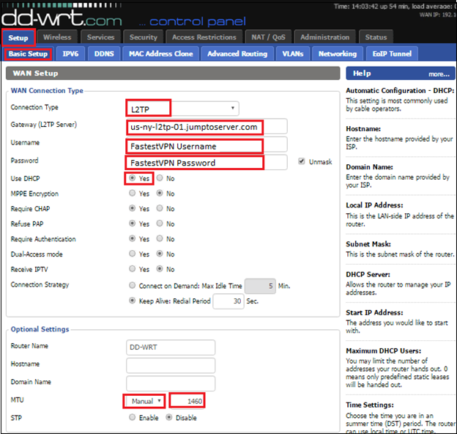Click the Domain Name input field

pos(171,383)
